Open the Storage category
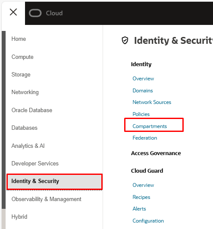Screen dimensions: 213x229 tap(21, 75)
